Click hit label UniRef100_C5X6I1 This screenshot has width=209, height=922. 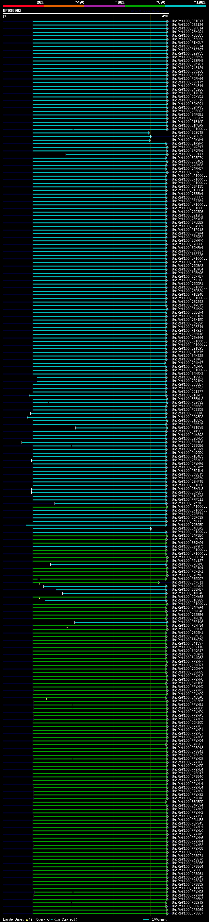pyautogui.click(x=187, y=582)
